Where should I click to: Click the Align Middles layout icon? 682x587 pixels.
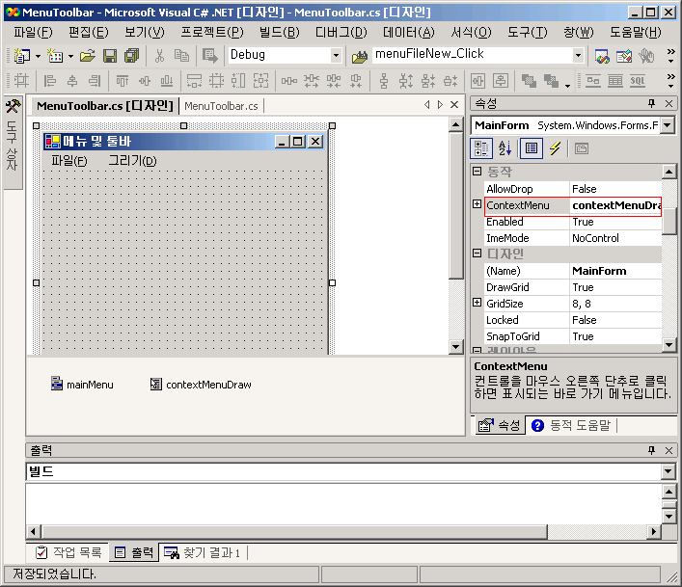click(145, 81)
